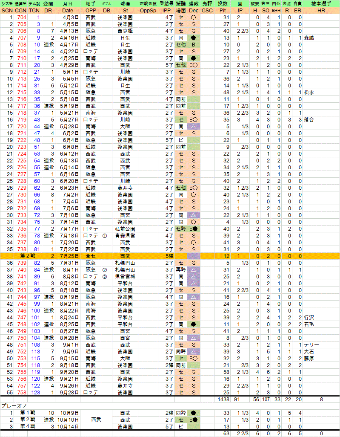Click the B+H column header
Screen dimensions: 340x437
[276, 11]
